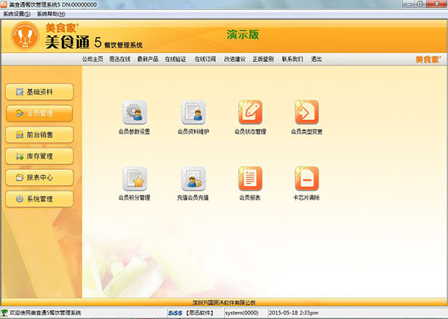This screenshot has height=319, width=448.
Task: Click the round 美食家 logo emblem
Action: coord(25,36)
